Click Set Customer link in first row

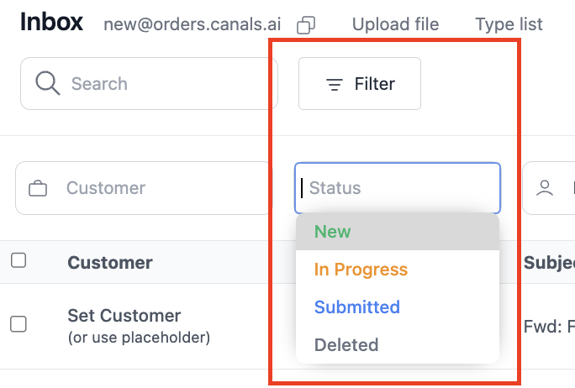point(124,316)
